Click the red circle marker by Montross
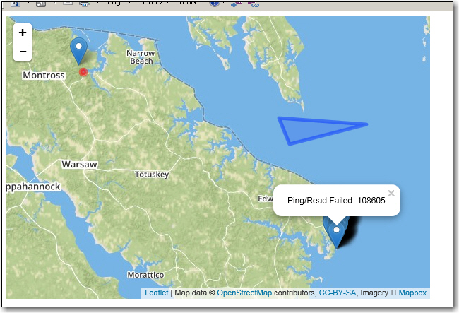This screenshot has height=313, width=459. coord(83,72)
